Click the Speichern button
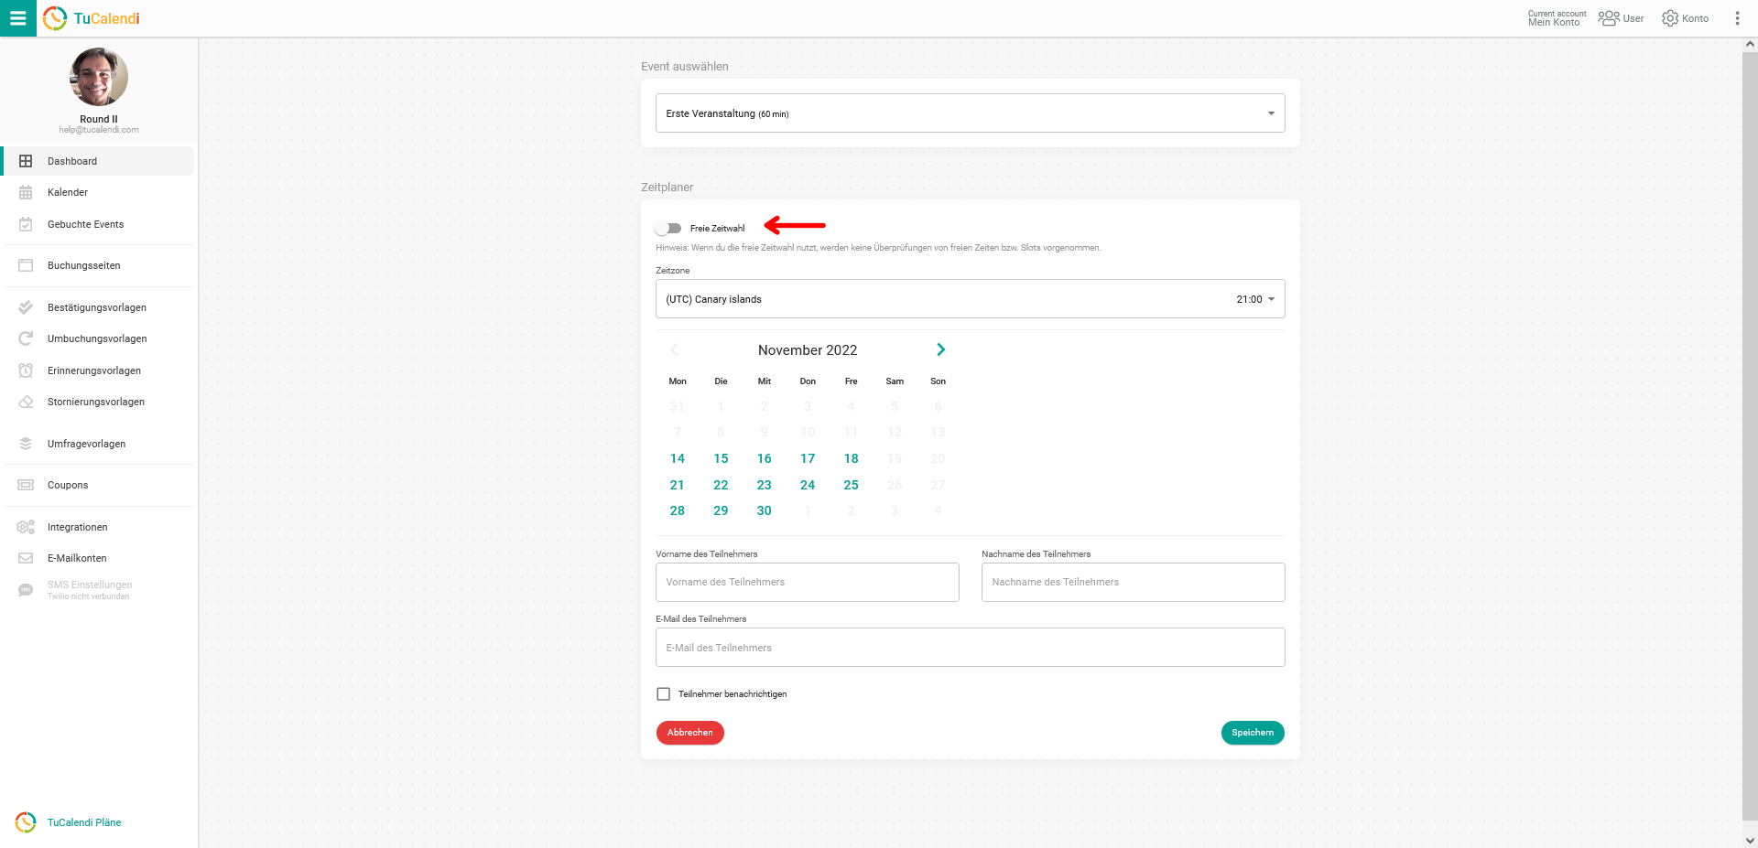 coord(1253,733)
